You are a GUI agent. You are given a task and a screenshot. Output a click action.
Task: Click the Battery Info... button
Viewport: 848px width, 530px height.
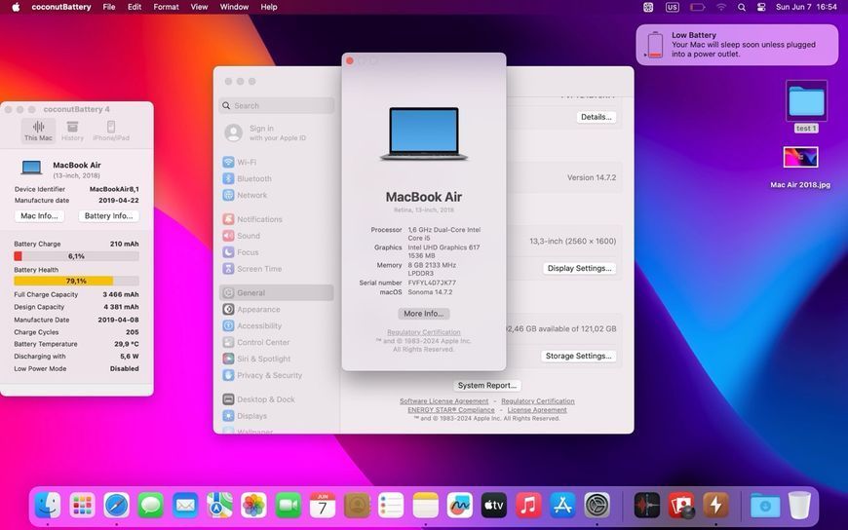[x=109, y=215]
